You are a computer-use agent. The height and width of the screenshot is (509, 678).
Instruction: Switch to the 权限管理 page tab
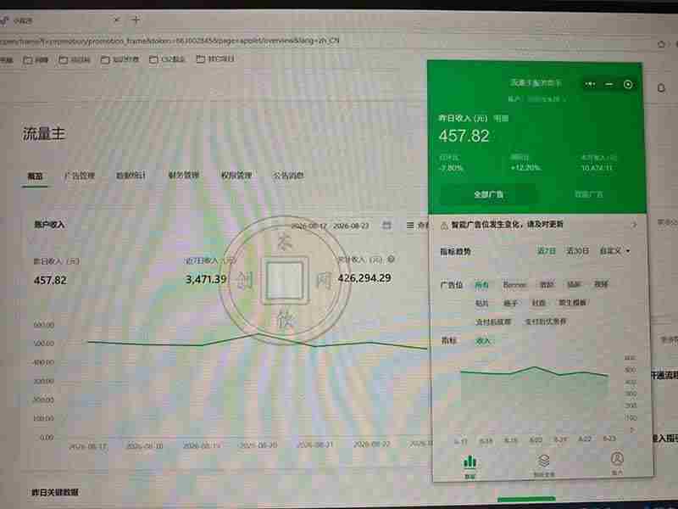coord(236,176)
